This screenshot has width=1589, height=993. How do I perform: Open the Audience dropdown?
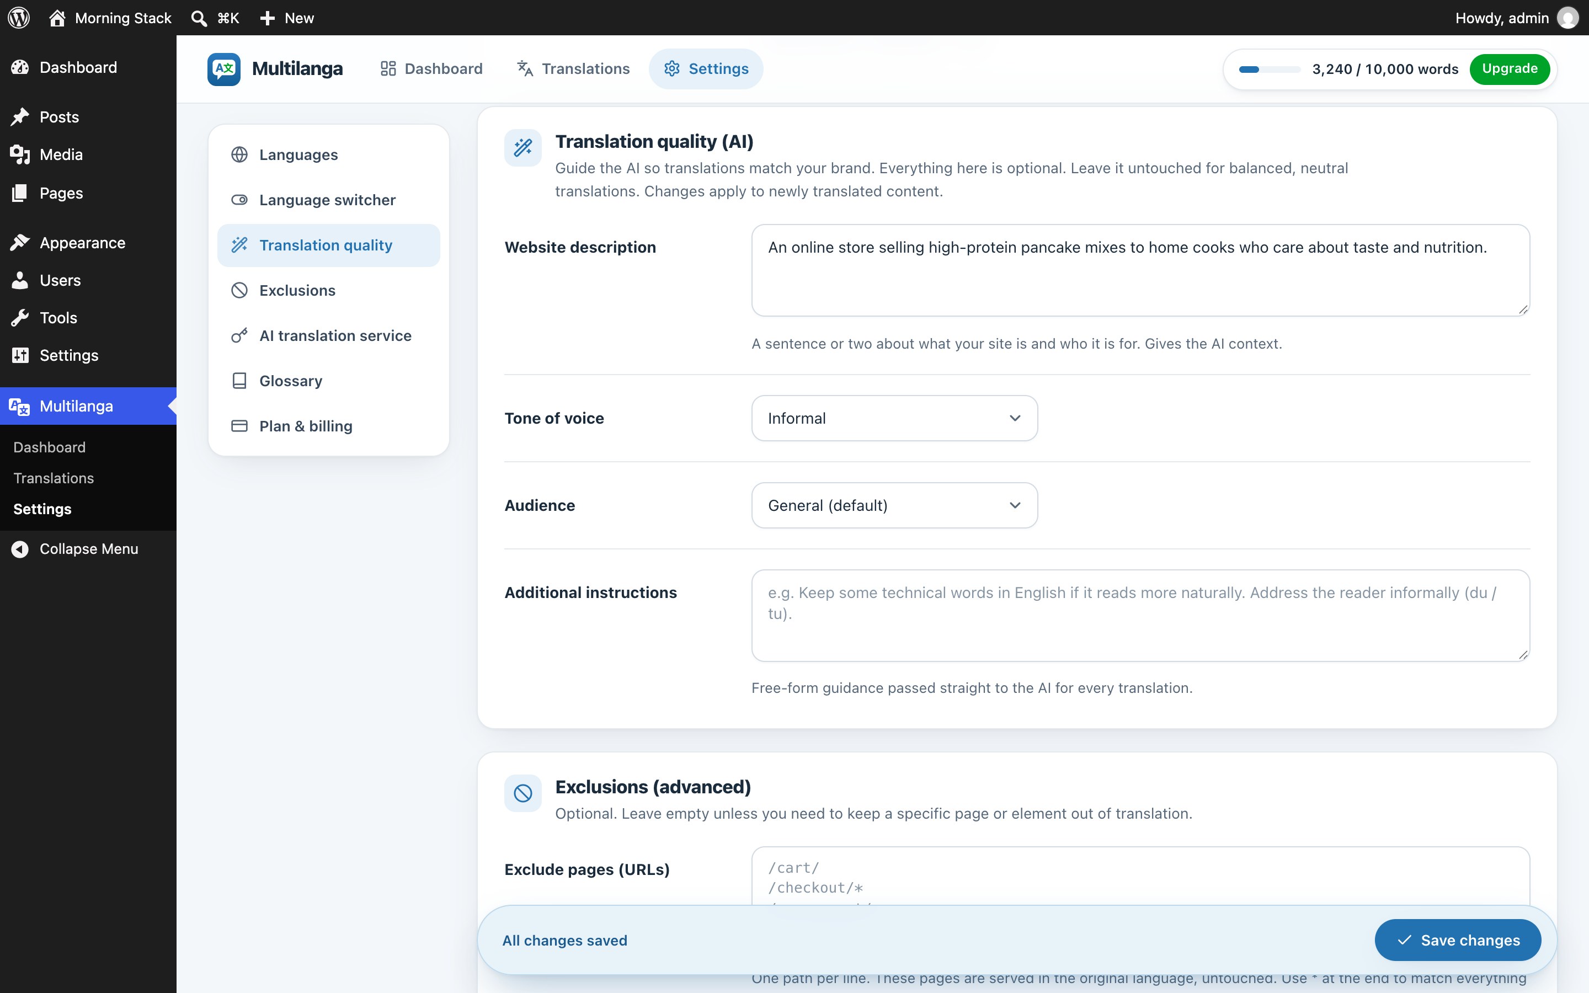point(894,505)
